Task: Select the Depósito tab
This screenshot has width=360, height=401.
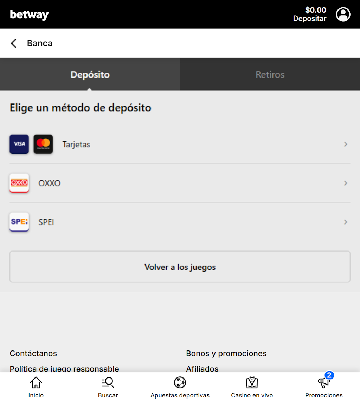Action: (x=90, y=74)
